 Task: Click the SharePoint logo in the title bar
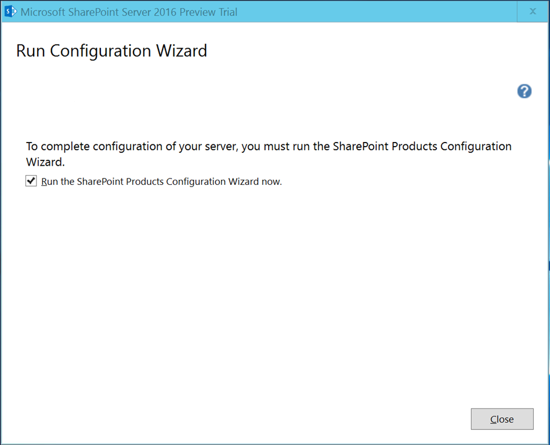[x=10, y=12]
